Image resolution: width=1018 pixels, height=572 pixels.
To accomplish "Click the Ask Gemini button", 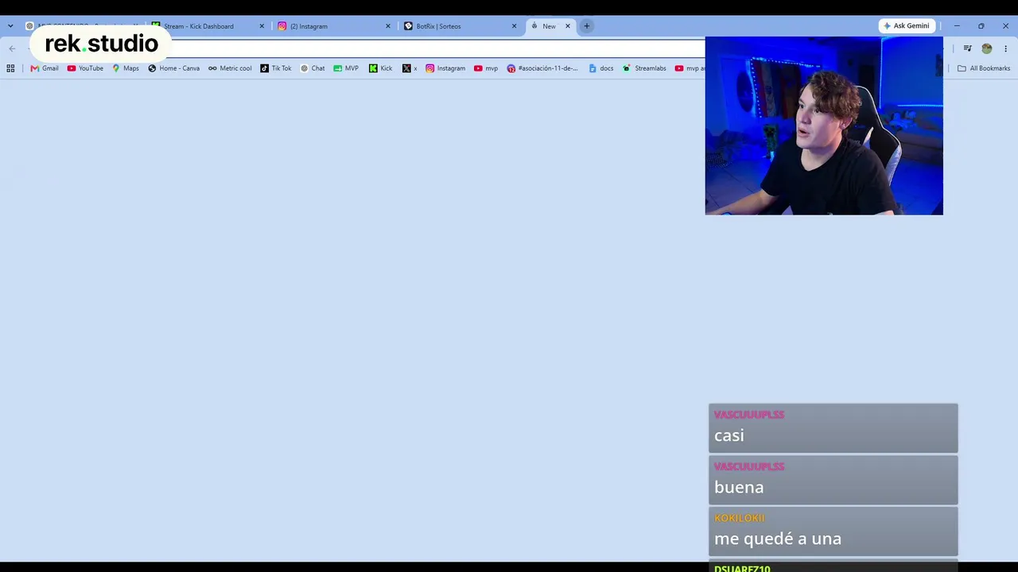I will coord(906,25).
